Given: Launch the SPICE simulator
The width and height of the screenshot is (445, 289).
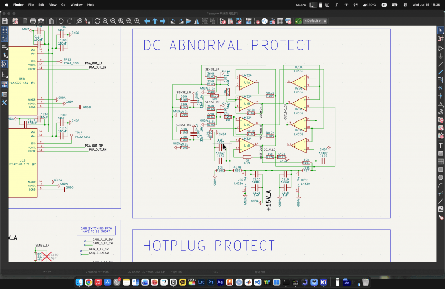Looking at the screenshot, I should (x=264, y=21).
